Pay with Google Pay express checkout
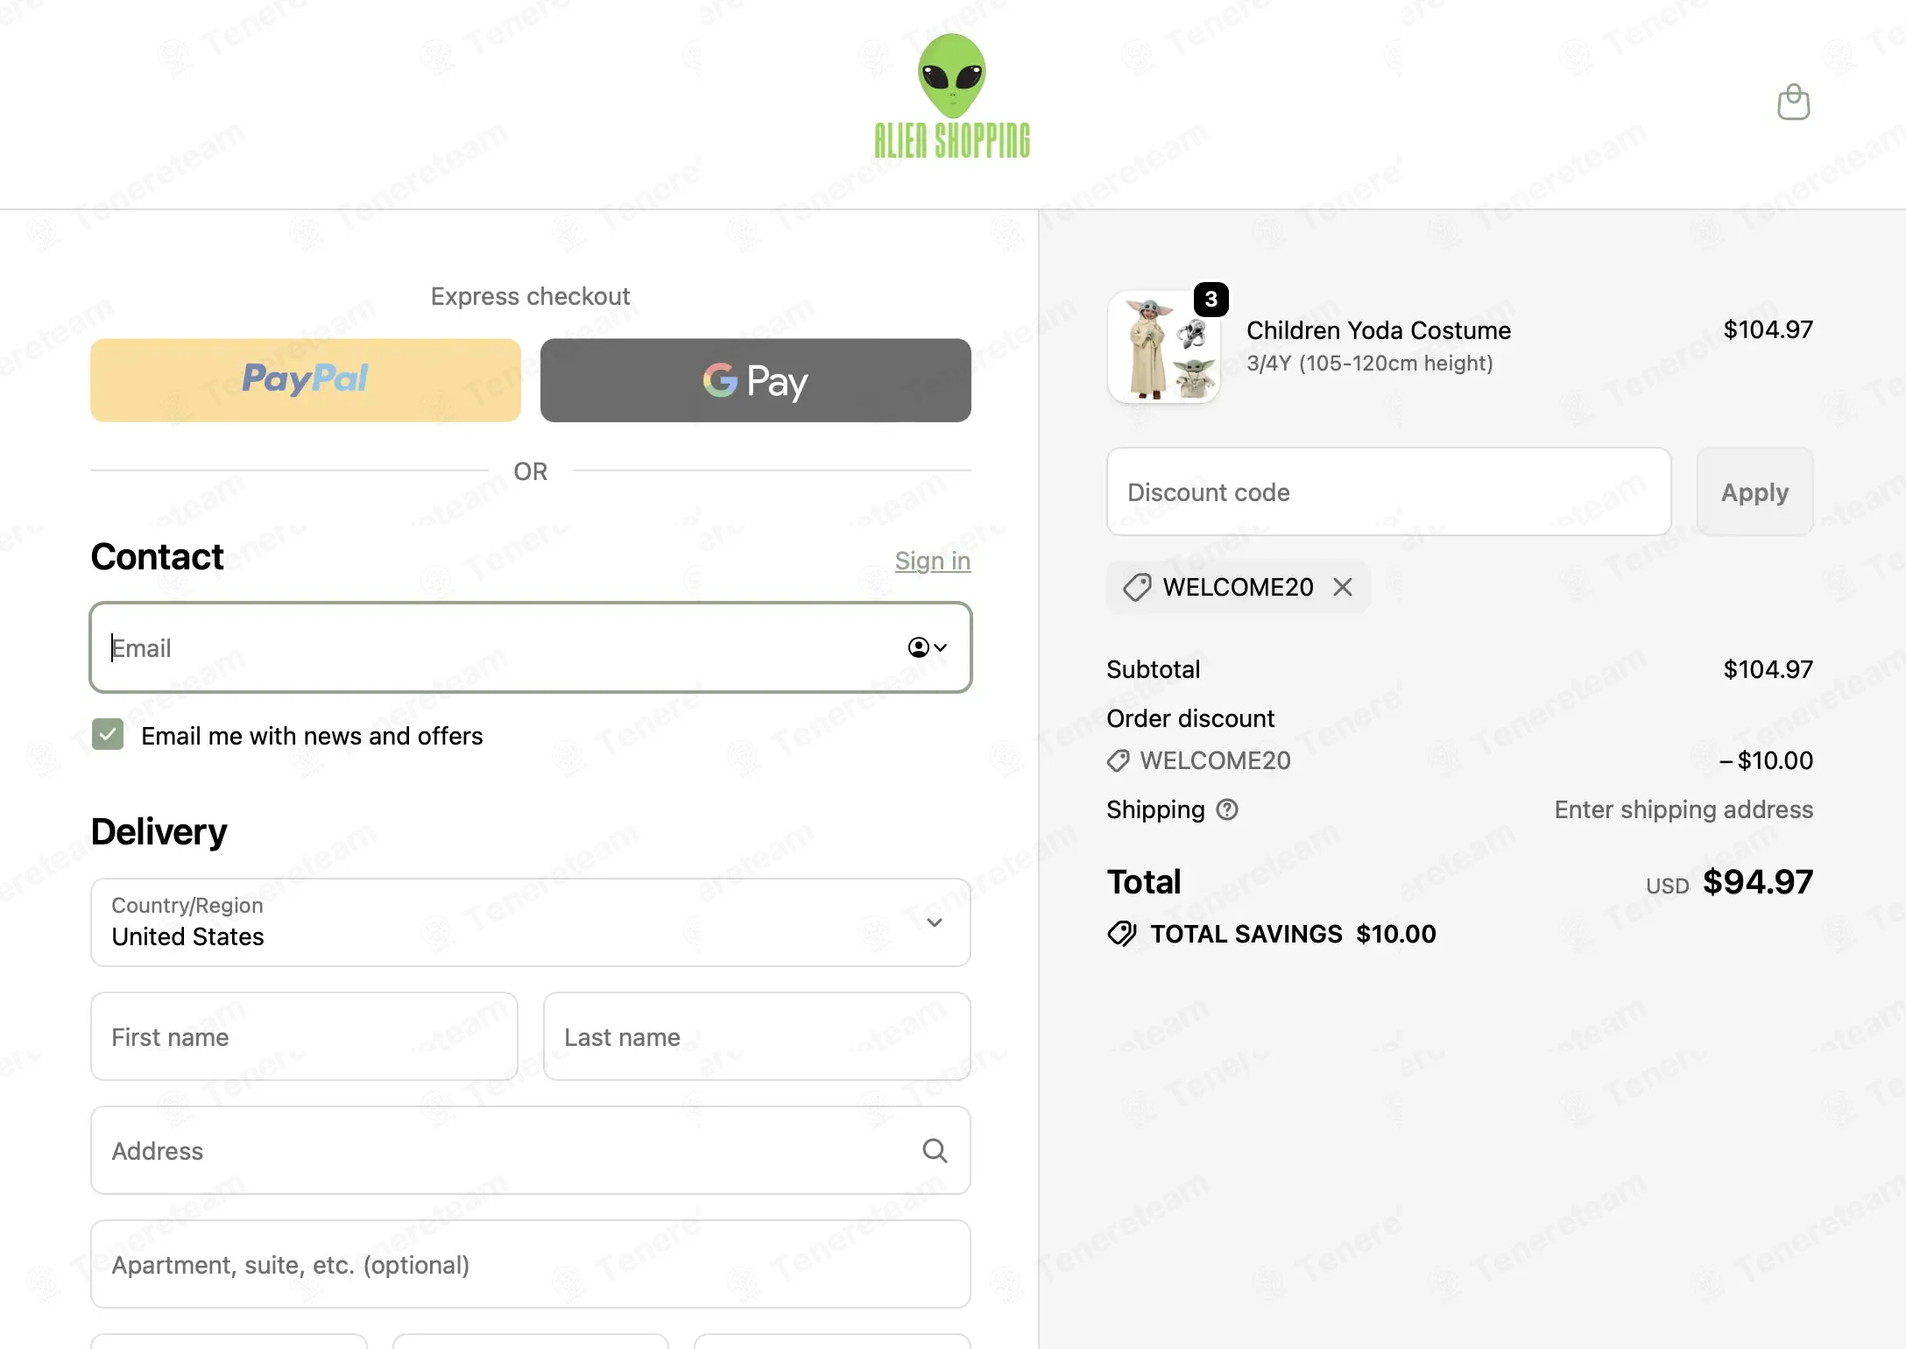Viewport: 1906px width, 1349px height. (x=755, y=380)
